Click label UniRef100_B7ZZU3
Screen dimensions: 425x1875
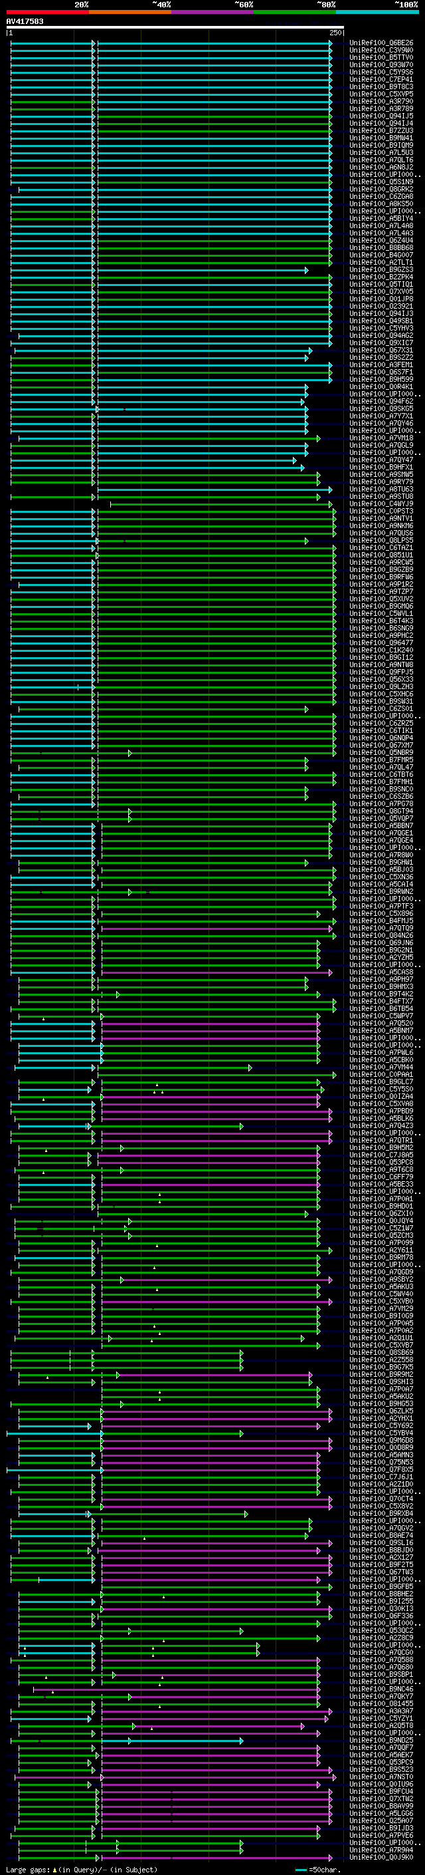point(381,131)
